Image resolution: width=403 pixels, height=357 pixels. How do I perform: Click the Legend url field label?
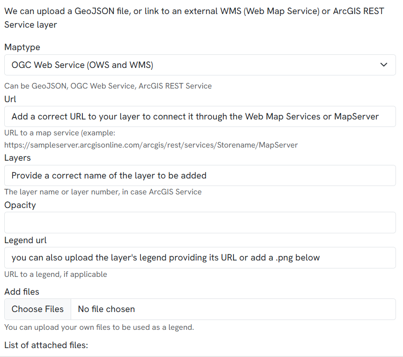click(x=25, y=240)
